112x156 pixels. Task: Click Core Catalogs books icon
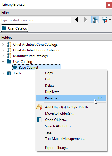[9, 44]
